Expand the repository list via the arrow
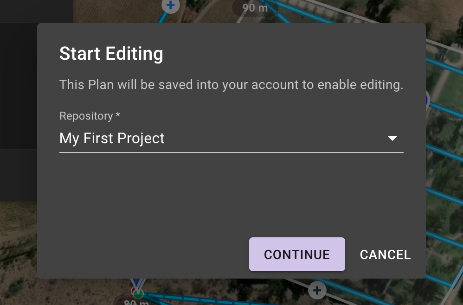This screenshot has width=463, height=305. [x=392, y=138]
